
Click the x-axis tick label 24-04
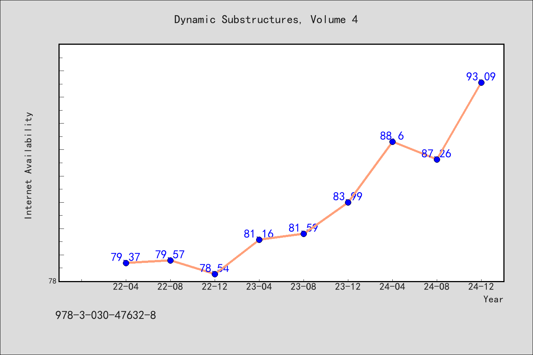(x=392, y=287)
